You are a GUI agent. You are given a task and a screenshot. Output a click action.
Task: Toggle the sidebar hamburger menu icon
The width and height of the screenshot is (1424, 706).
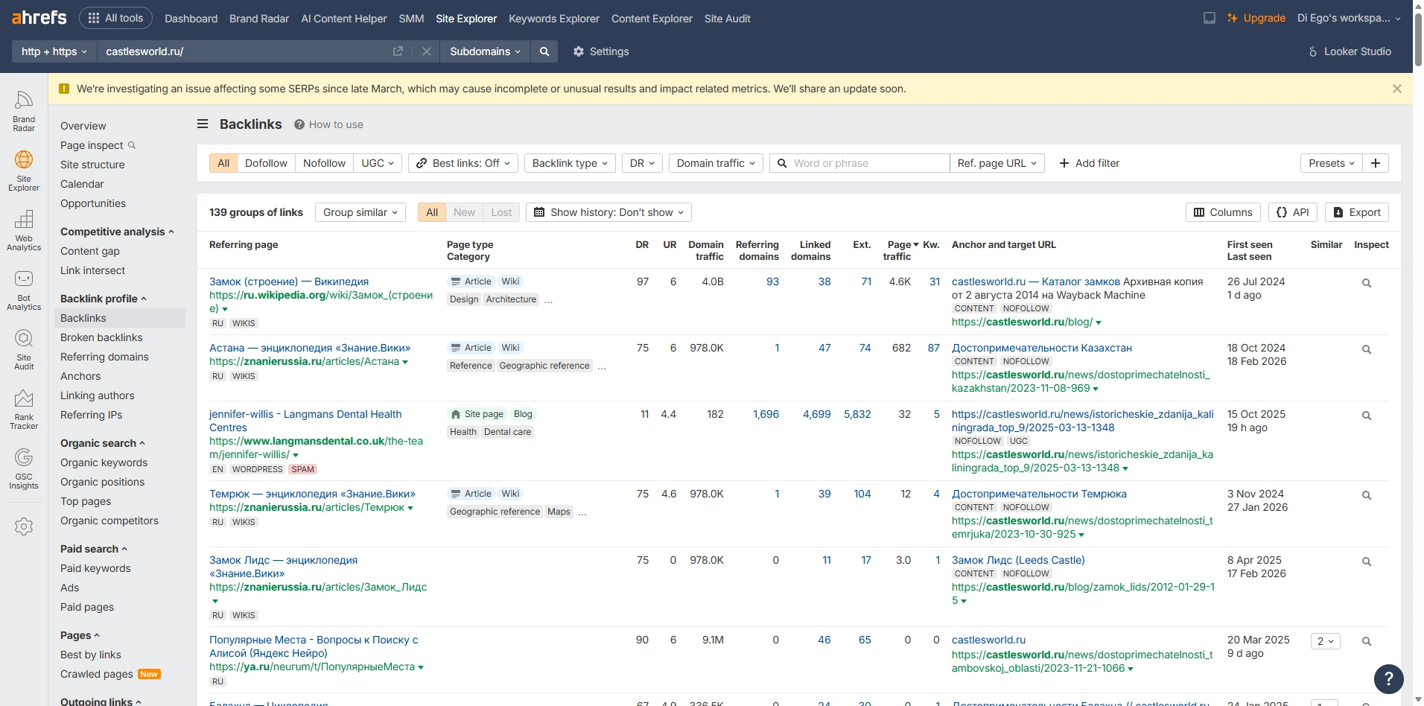point(203,124)
